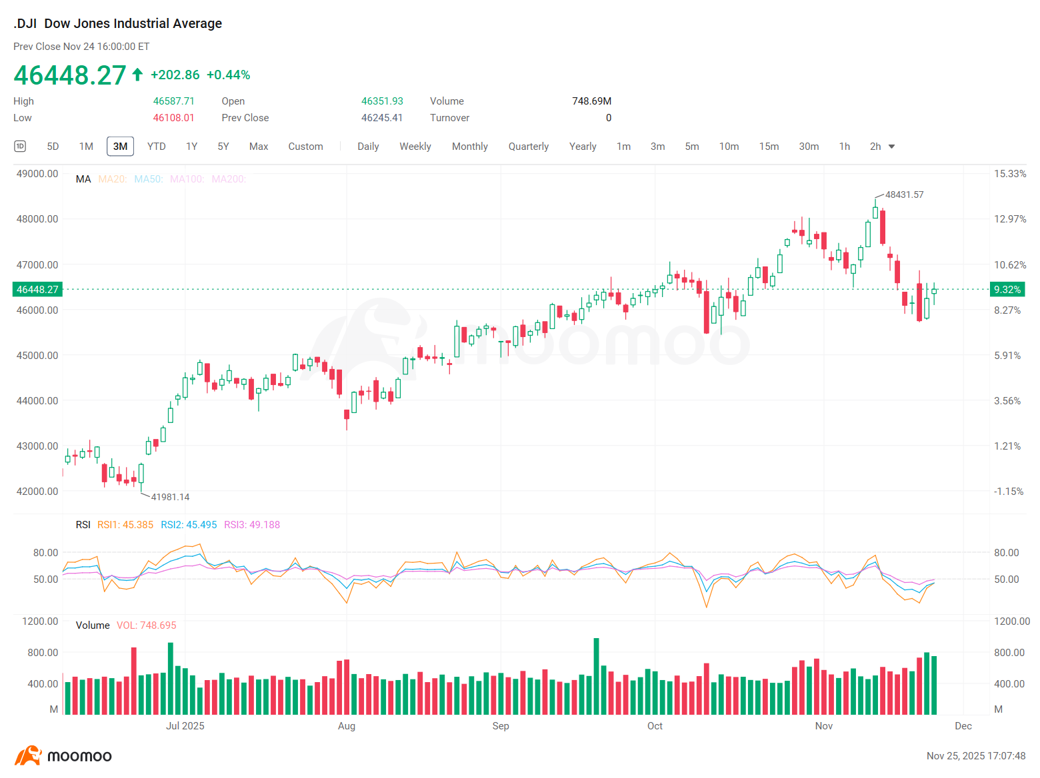Select the 15m intraday interval
This screenshot has height=778, width=1040.
click(769, 147)
